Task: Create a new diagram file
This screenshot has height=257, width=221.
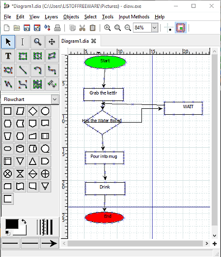Action: [x=6, y=28]
